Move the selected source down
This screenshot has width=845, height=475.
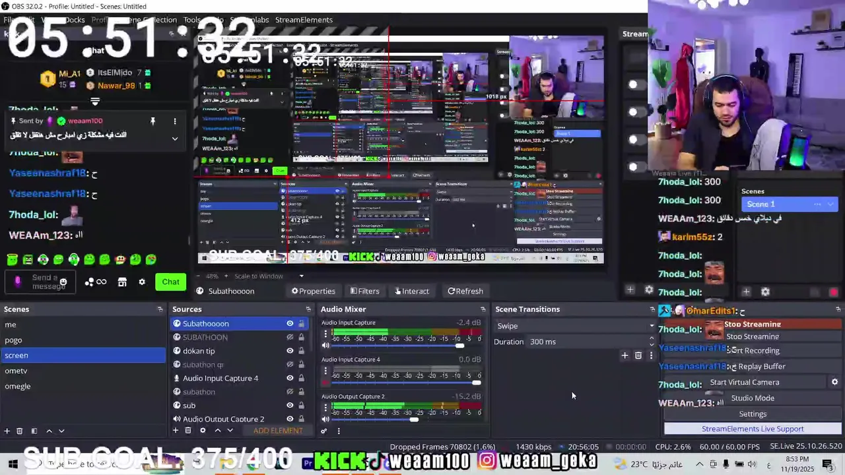tap(230, 431)
